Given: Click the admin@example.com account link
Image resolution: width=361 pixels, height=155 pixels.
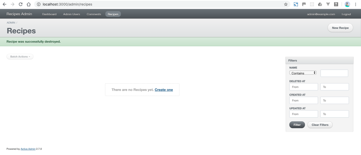Looking at the screenshot, I should point(321,14).
